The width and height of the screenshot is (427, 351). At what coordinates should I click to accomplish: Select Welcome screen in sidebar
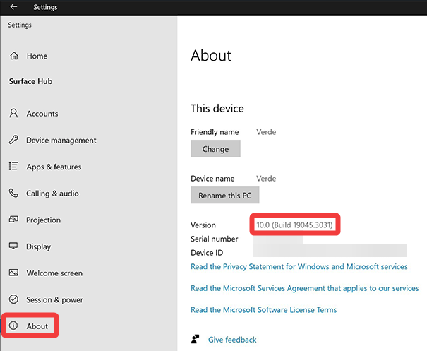point(54,273)
